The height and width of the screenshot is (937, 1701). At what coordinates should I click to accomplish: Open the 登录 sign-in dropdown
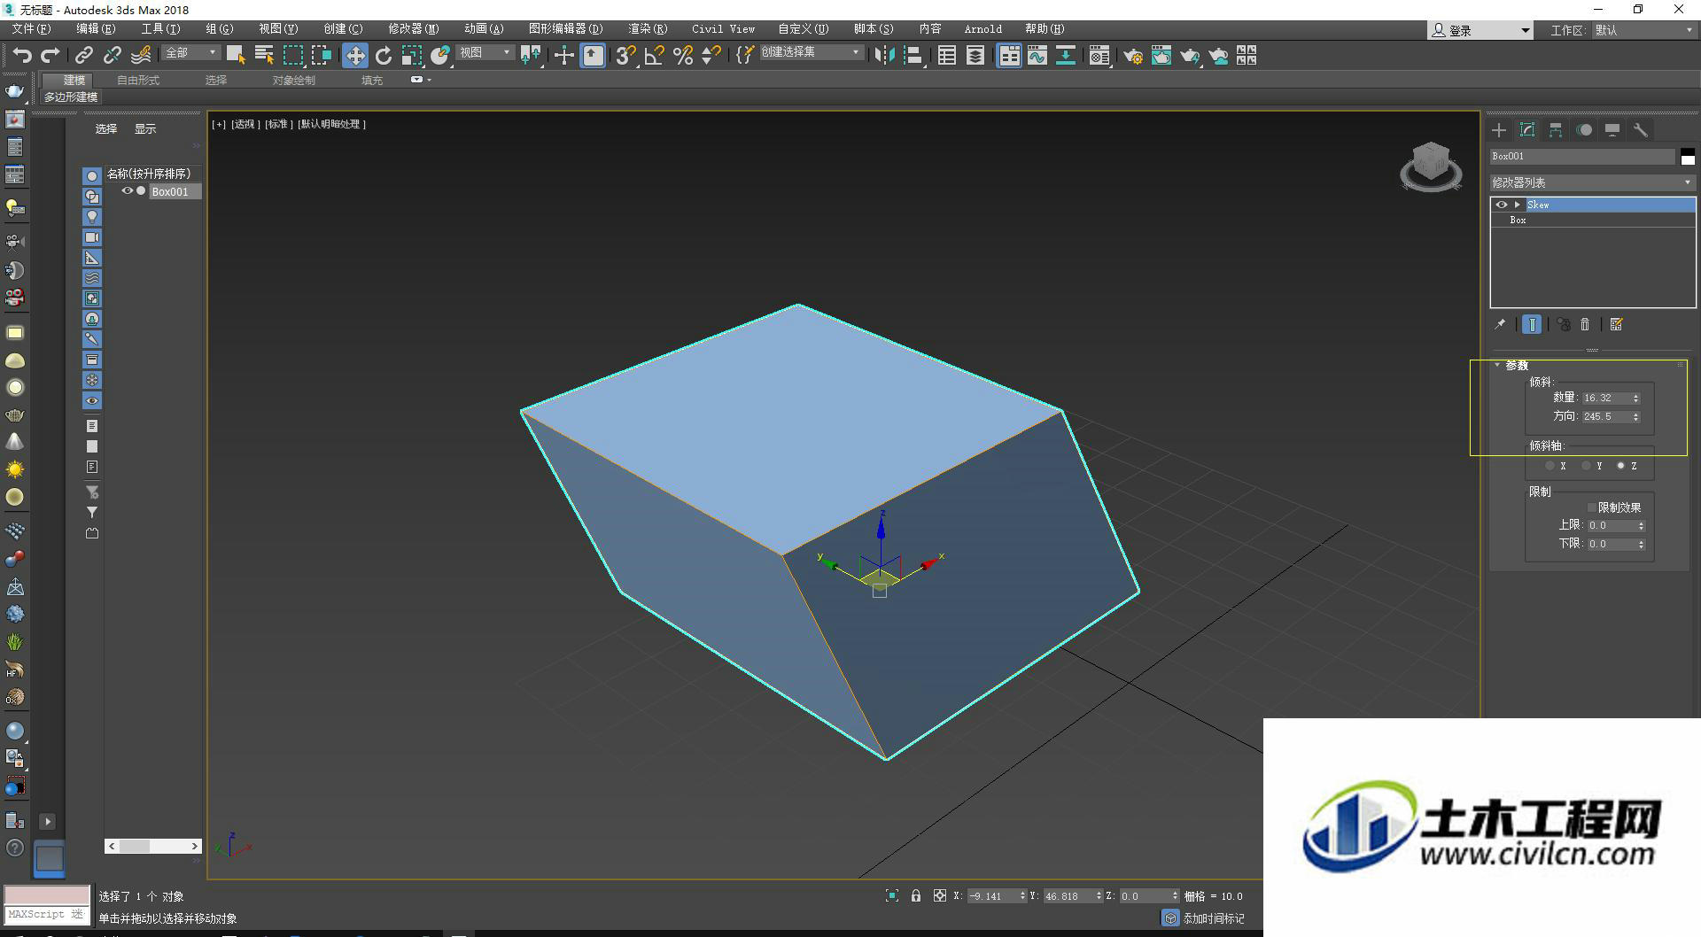pos(1480,30)
